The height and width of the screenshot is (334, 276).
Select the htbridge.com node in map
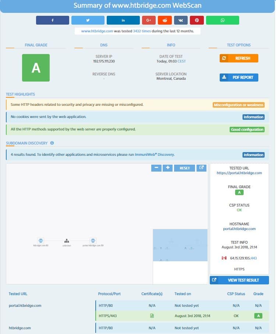(x=41, y=241)
